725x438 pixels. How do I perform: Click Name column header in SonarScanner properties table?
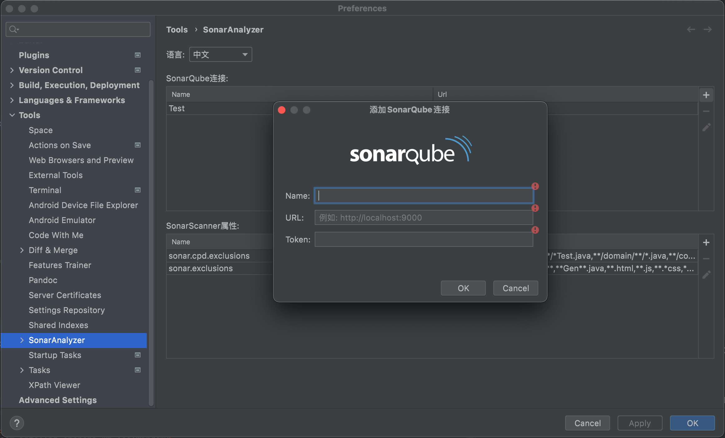[x=220, y=242]
